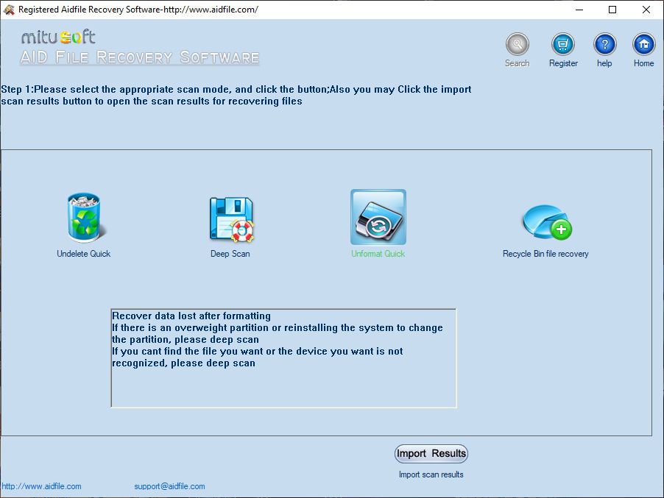The width and height of the screenshot is (664, 498).
Task: Click the Unformat Quick label
Action: pos(378,254)
